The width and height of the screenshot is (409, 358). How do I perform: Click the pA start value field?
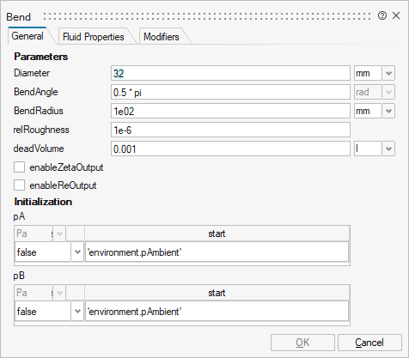217,252
